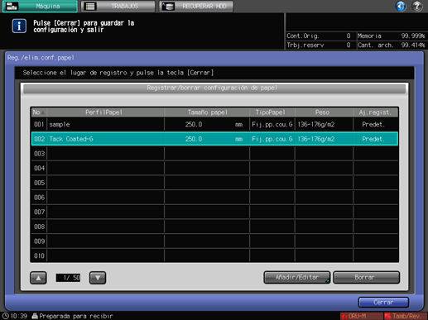Image resolution: width=428 pixels, height=320 pixels.
Task: Click the speaker sound guidance icon
Action: tap(401, 6)
